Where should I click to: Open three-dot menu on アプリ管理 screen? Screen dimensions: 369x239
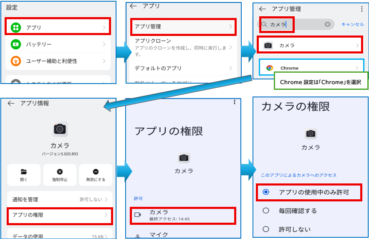[362, 9]
